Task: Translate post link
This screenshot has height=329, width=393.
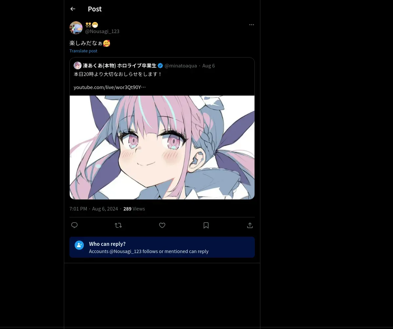Action: tap(83, 51)
